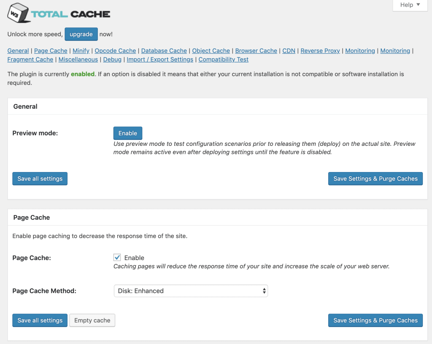Jump to Reverse Proxy link
The width and height of the screenshot is (432, 344).
click(x=320, y=51)
